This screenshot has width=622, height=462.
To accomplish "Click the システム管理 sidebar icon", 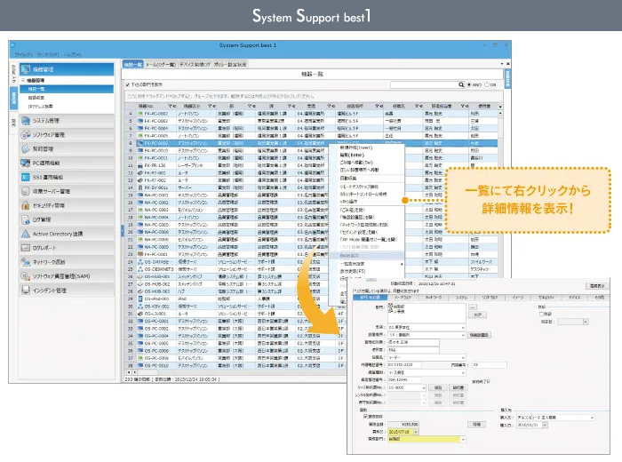I will pyautogui.click(x=25, y=119).
